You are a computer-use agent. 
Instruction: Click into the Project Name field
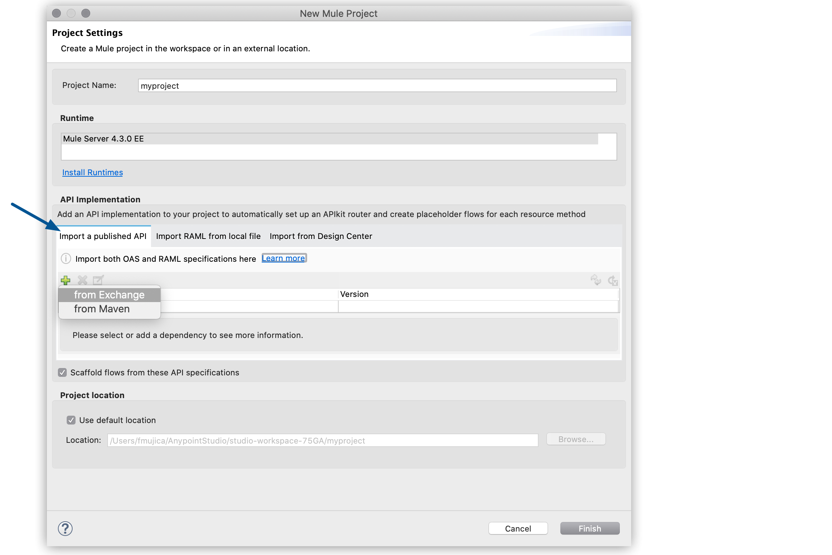(377, 86)
